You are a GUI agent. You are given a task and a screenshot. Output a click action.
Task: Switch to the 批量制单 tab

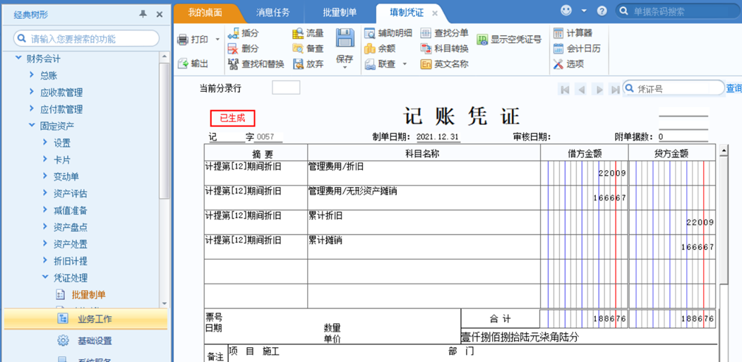(340, 13)
